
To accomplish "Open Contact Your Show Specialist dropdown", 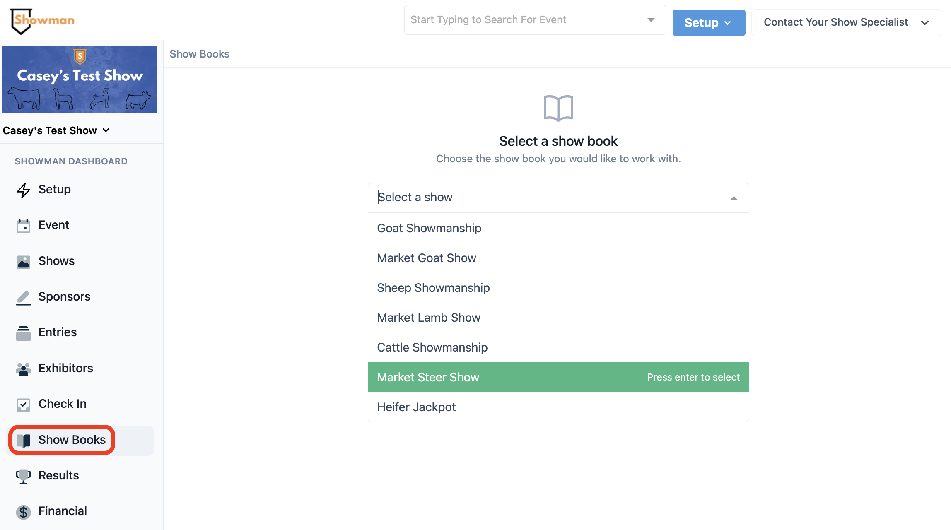I will pyautogui.click(x=846, y=22).
